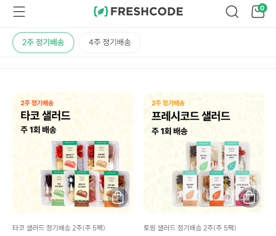Click the 타코 샐러드 heading text
This screenshot has width=276, height=236.
(45, 115)
